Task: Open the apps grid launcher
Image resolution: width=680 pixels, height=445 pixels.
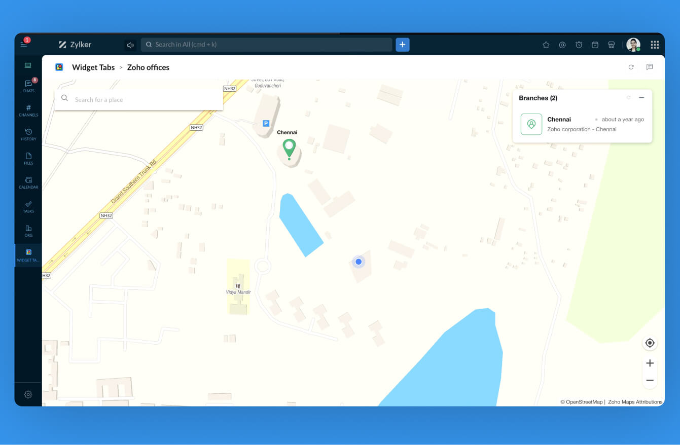Action: pyautogui.click(x=655, y=45)
